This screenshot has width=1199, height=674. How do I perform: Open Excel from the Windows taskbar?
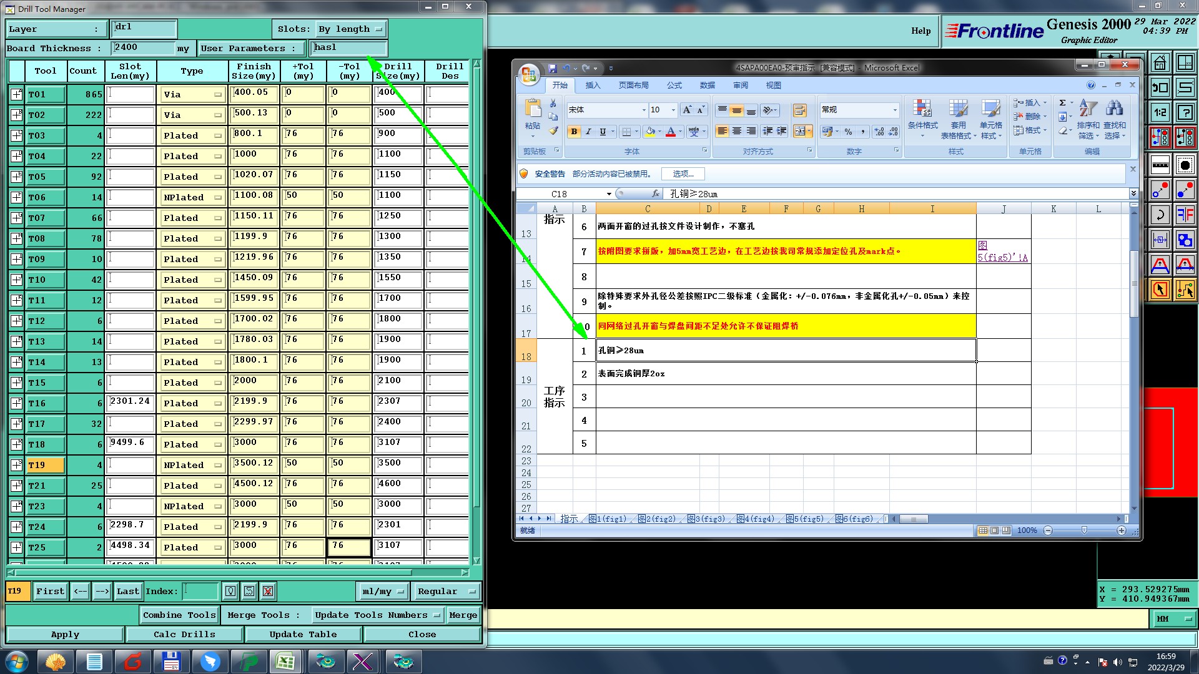click(286, 661)
